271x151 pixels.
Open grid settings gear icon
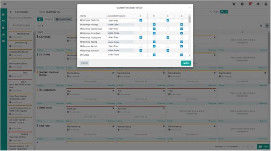(x=267, y=26)
